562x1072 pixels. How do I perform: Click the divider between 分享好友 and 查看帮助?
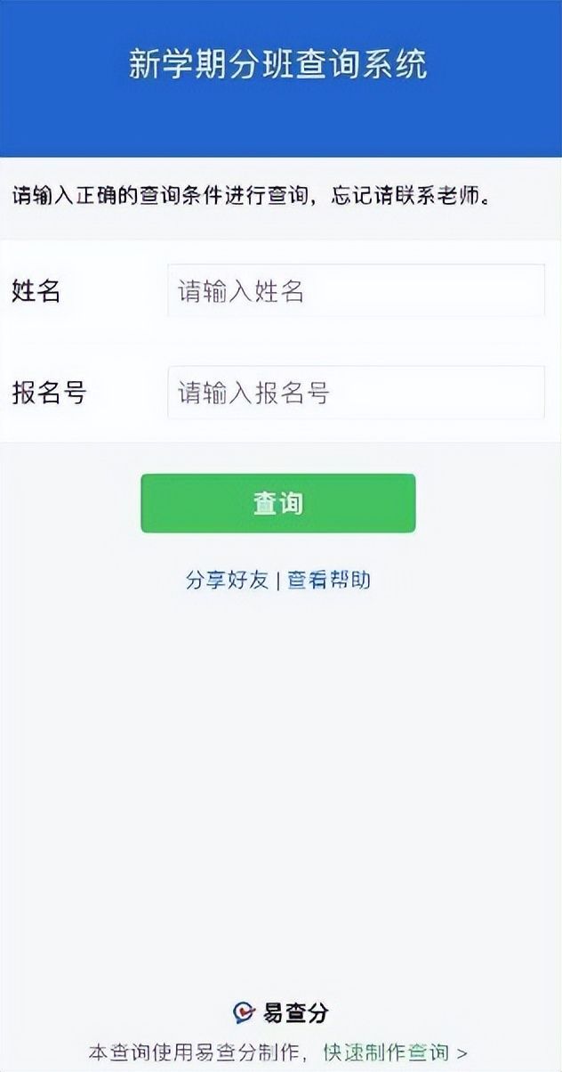click(279, 580)
